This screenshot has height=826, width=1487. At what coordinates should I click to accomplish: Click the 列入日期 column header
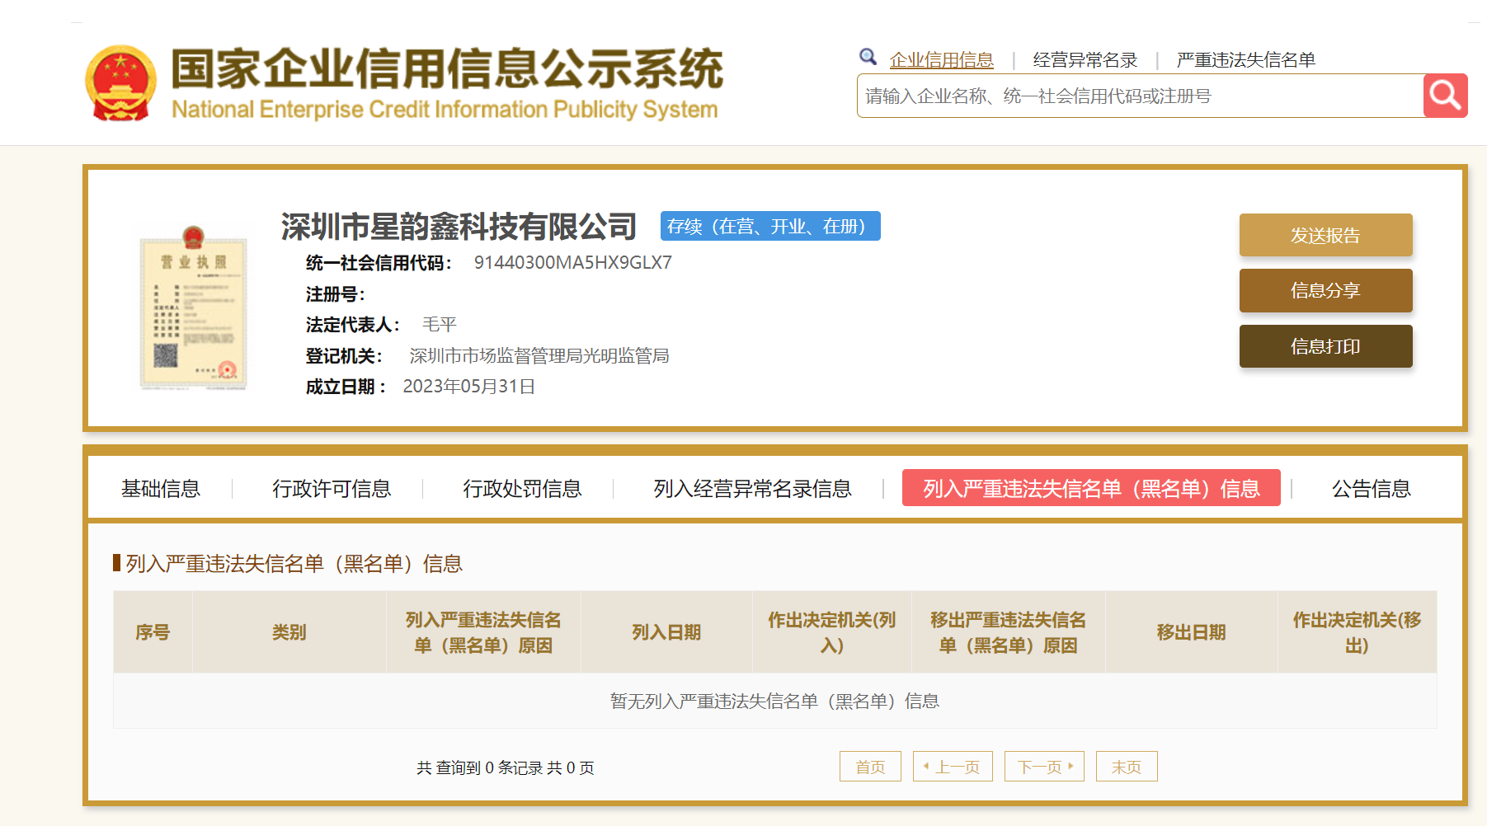coord(666,632)
